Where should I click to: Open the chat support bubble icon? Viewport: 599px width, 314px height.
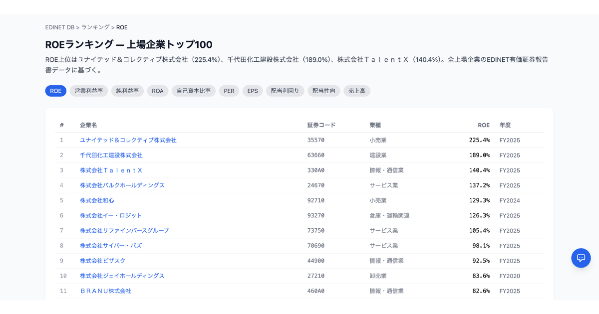coord(581,258)
